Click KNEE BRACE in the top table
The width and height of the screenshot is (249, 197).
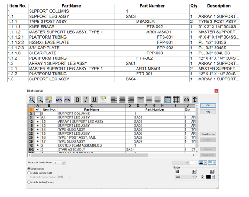(x=42, y=27)
